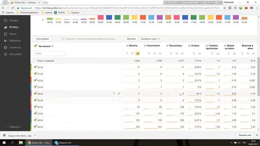Click filter funnel icon under Просмотры
The height and width of the screenshot is (146, 260).
171,54
